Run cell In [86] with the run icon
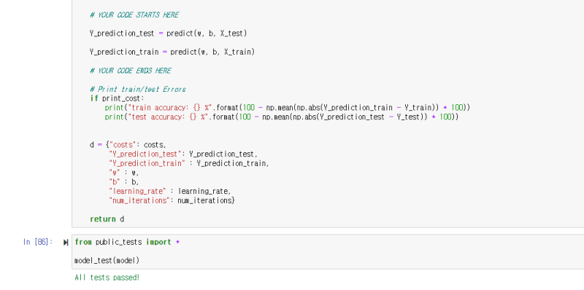584x290 pixels. [x=66, y=243]
